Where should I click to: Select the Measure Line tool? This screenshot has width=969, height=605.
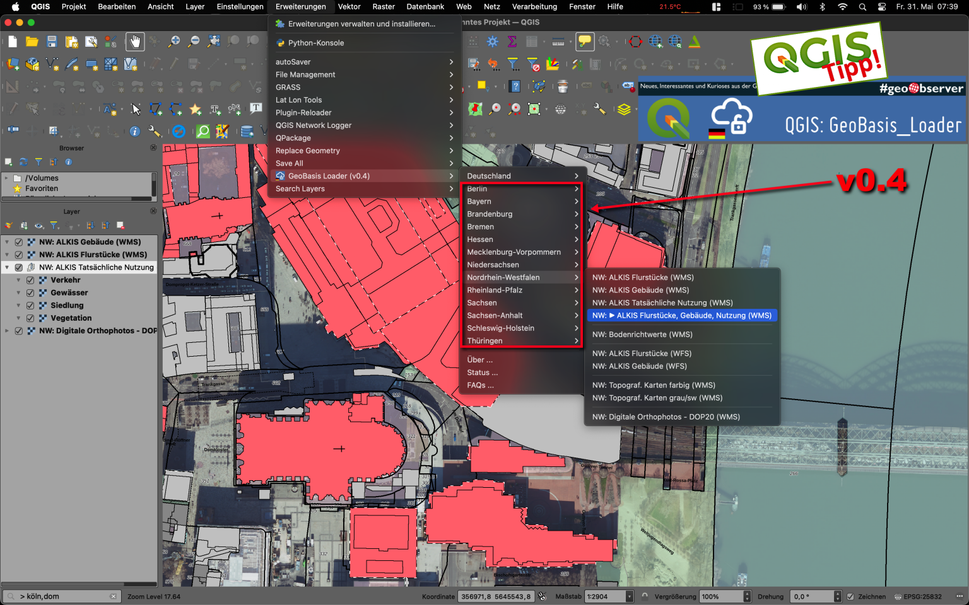(x=560, y=41)
